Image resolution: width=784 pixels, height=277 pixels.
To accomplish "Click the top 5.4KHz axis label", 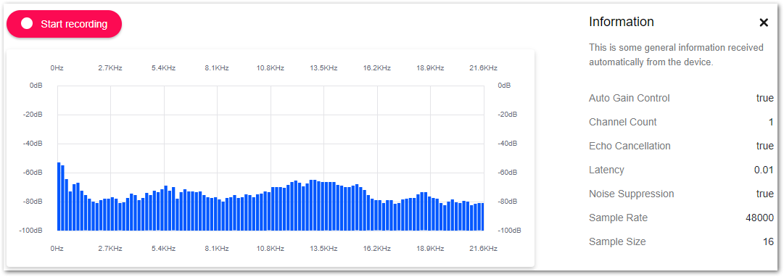I will [x=163, y=68].
